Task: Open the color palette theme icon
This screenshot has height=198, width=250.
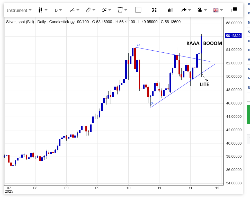Action: pyautogui.click(x=200, y=10)
